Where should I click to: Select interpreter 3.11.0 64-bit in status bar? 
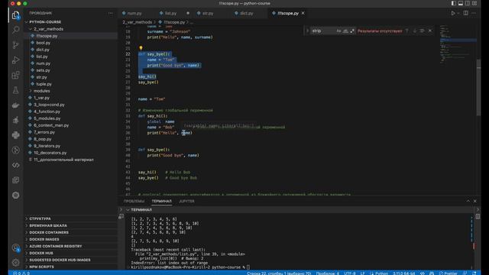(404, 273)
